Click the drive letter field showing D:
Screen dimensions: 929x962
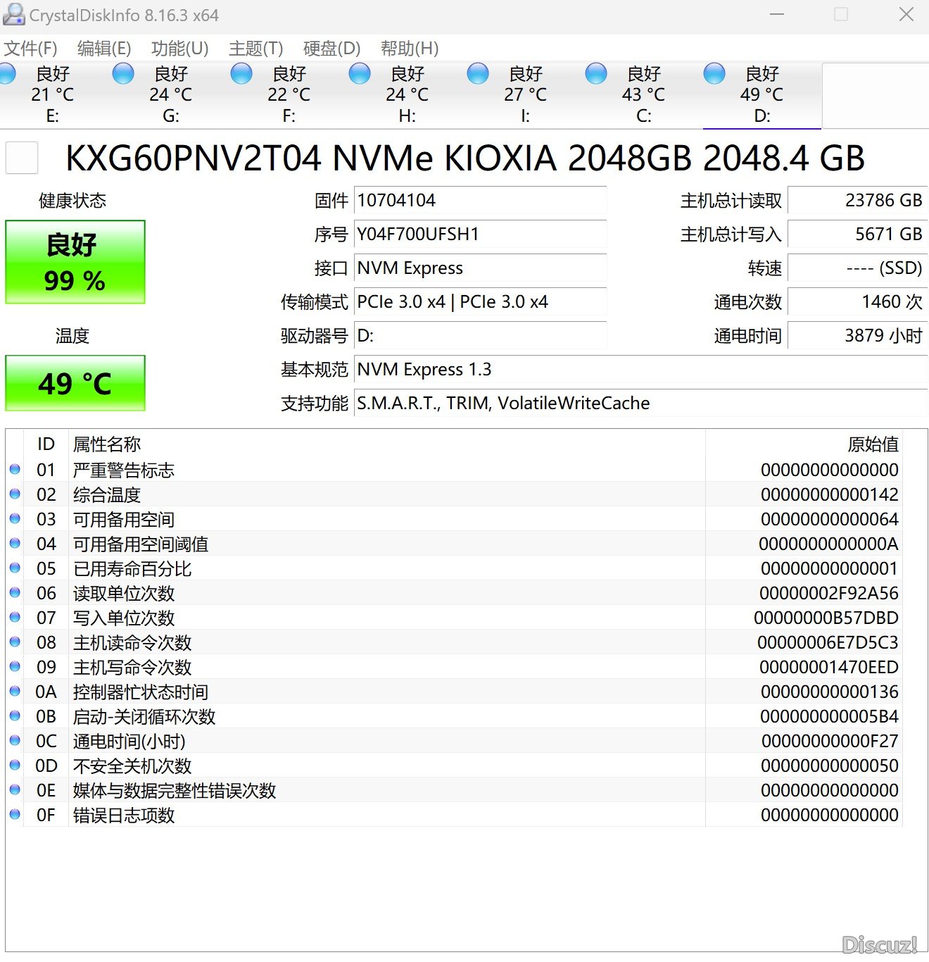480,335
